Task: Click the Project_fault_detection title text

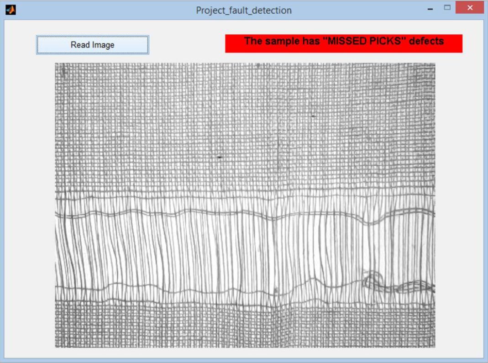Action: (244, 10)
